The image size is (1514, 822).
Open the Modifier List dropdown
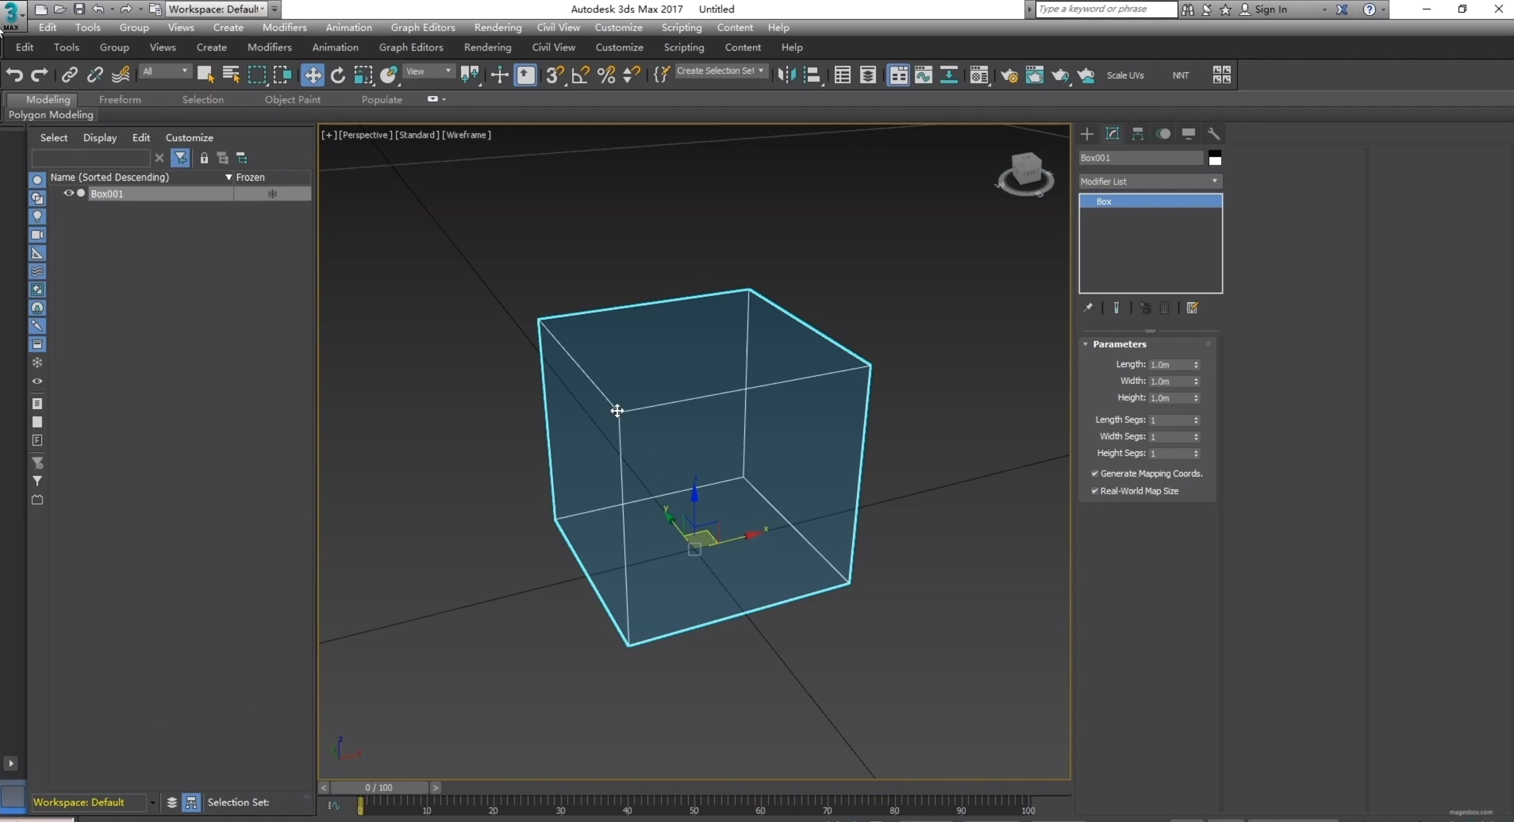(1149, 181)
